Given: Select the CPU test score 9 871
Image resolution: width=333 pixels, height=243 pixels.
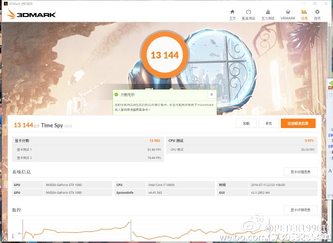Looking at the screenshot, I should pos(309,141).
